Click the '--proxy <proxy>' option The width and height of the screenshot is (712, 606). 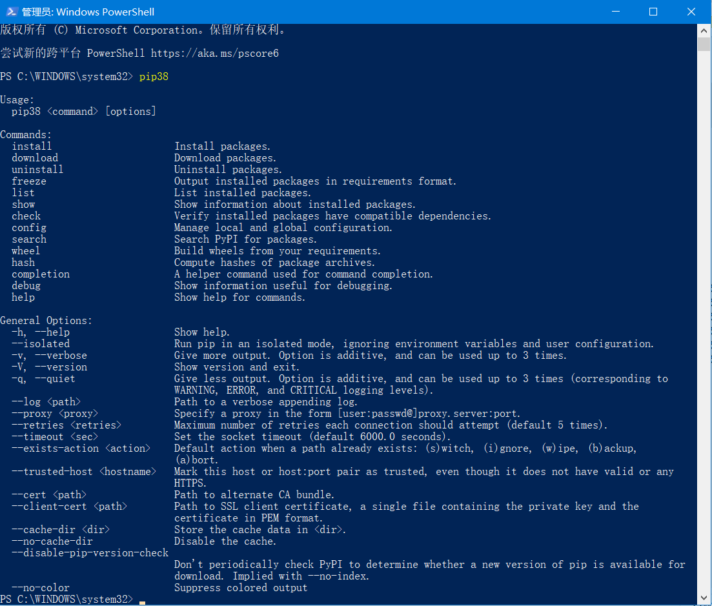(x=55, y=414)
